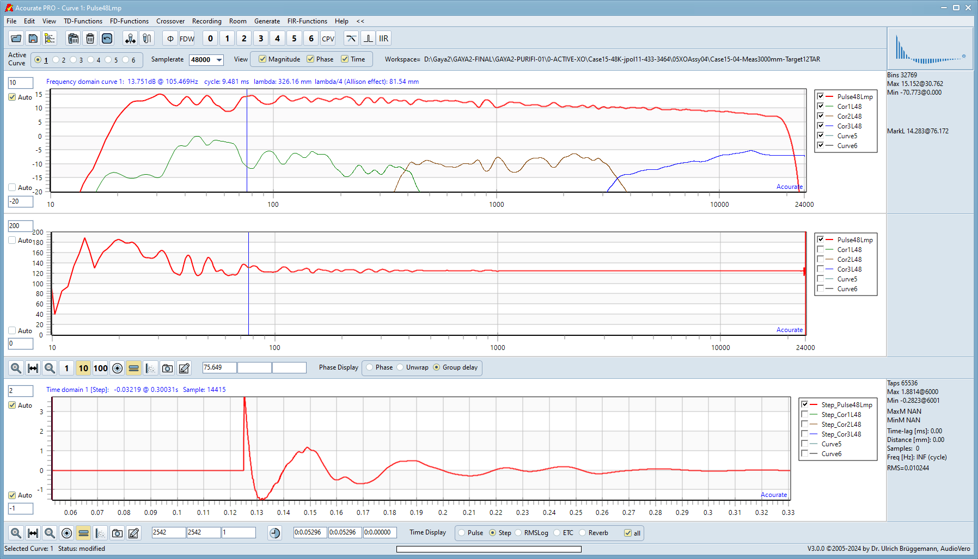This screenshot has height=559, width=978.
Task: Open the Room menu
Action: click(238, 21)
